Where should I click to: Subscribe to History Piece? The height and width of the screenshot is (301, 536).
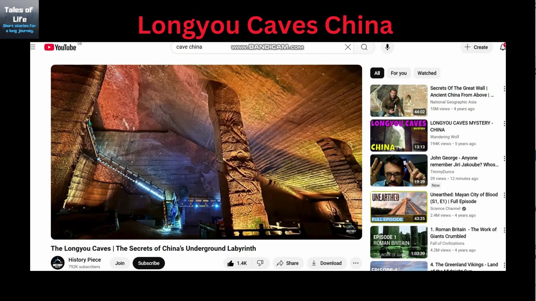(149, 263)
